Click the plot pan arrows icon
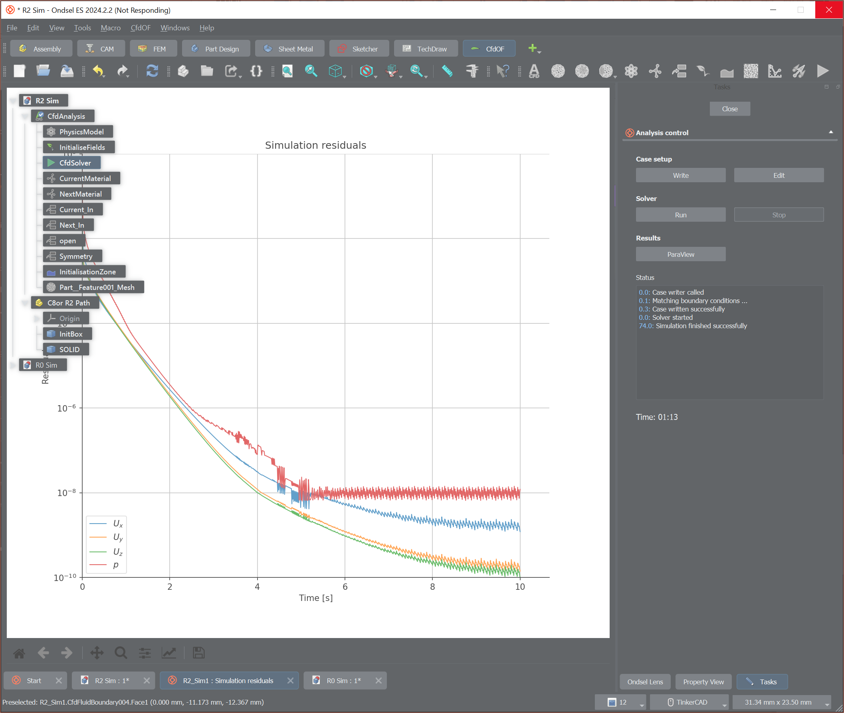This screenshot has height=713, width=844. (97, 653)
